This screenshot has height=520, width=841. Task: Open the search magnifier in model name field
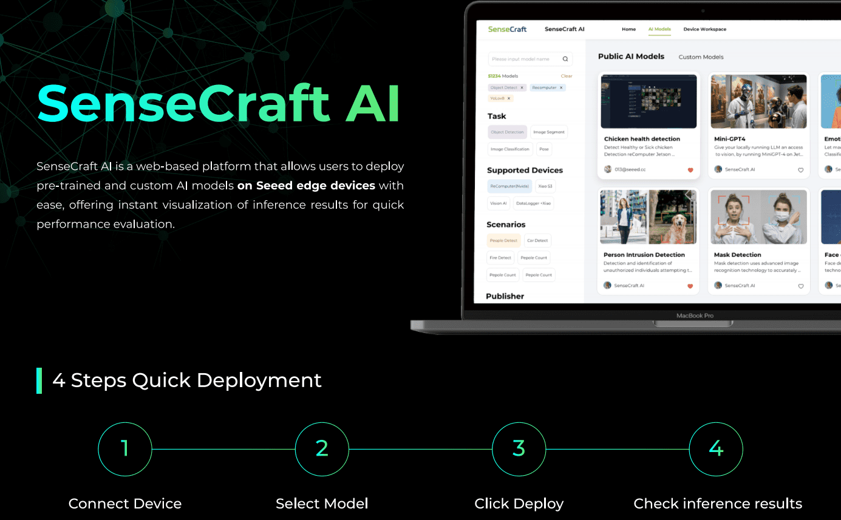click(564, 59)
